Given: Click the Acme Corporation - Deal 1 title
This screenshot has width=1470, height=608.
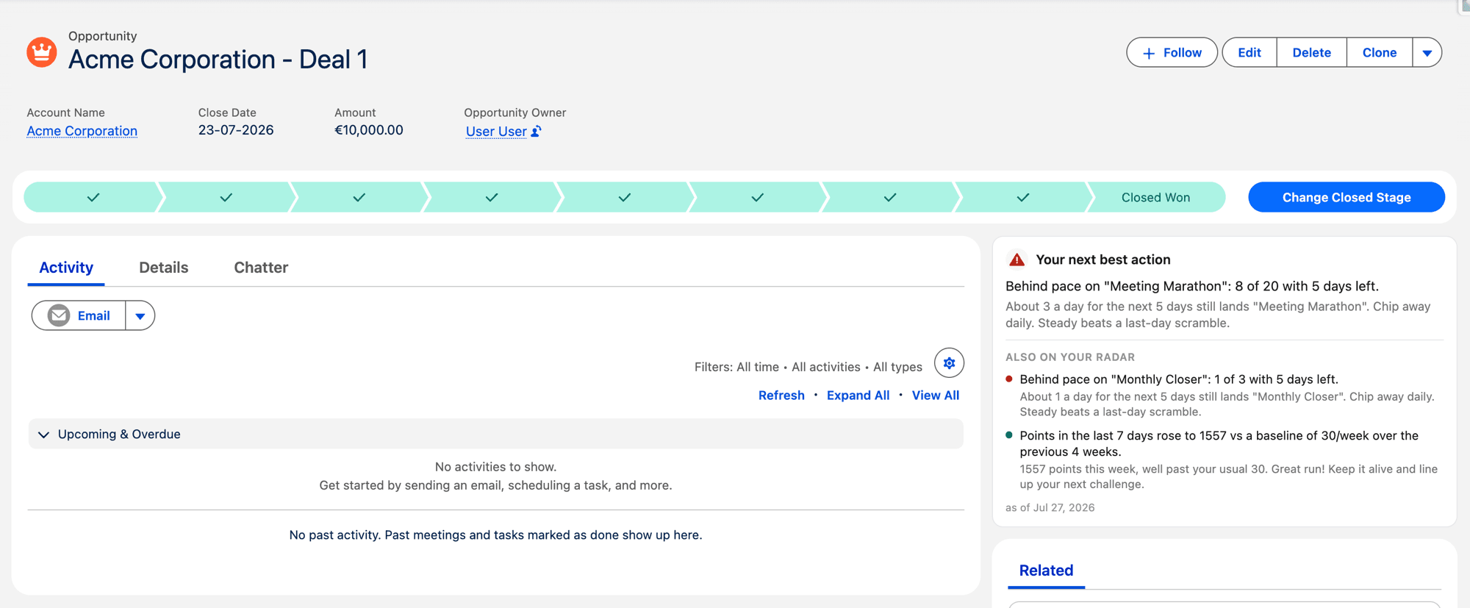Looking at the screenshot, I should 218,60.
